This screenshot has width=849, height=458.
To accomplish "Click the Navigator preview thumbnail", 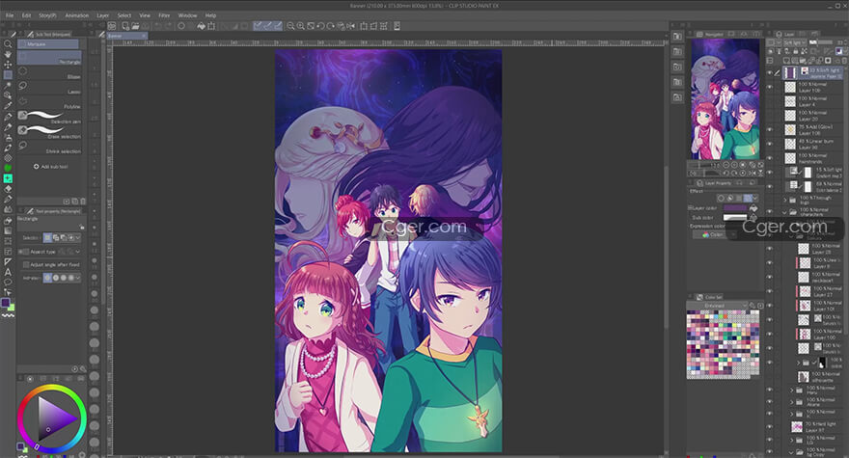I will click(725, 99).
